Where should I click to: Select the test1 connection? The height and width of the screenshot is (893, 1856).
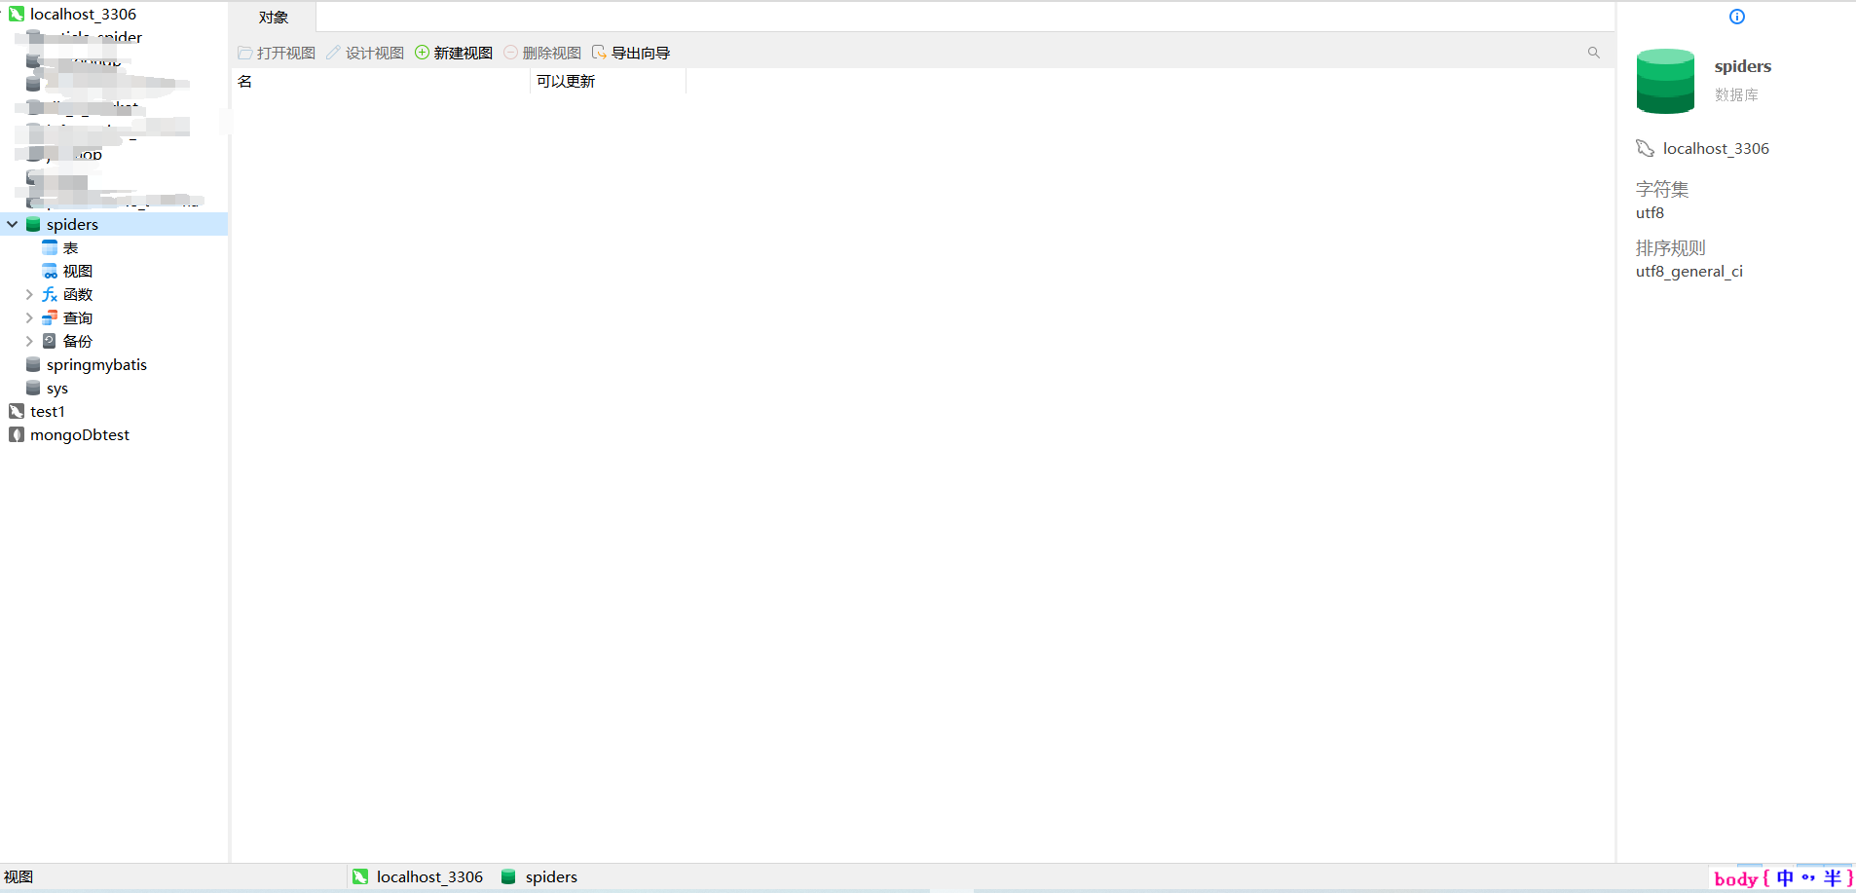click(x=48, y=411)
